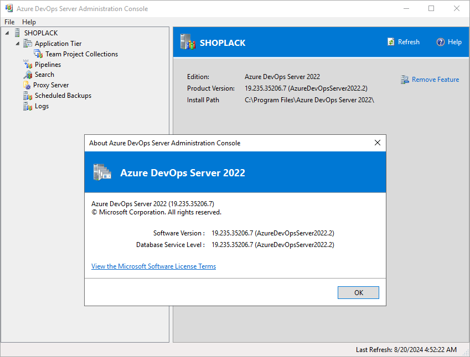Collapse the SHOPLACK tree node arrow
The width and height of the screenshot is (470, 357).
point(7,33)
